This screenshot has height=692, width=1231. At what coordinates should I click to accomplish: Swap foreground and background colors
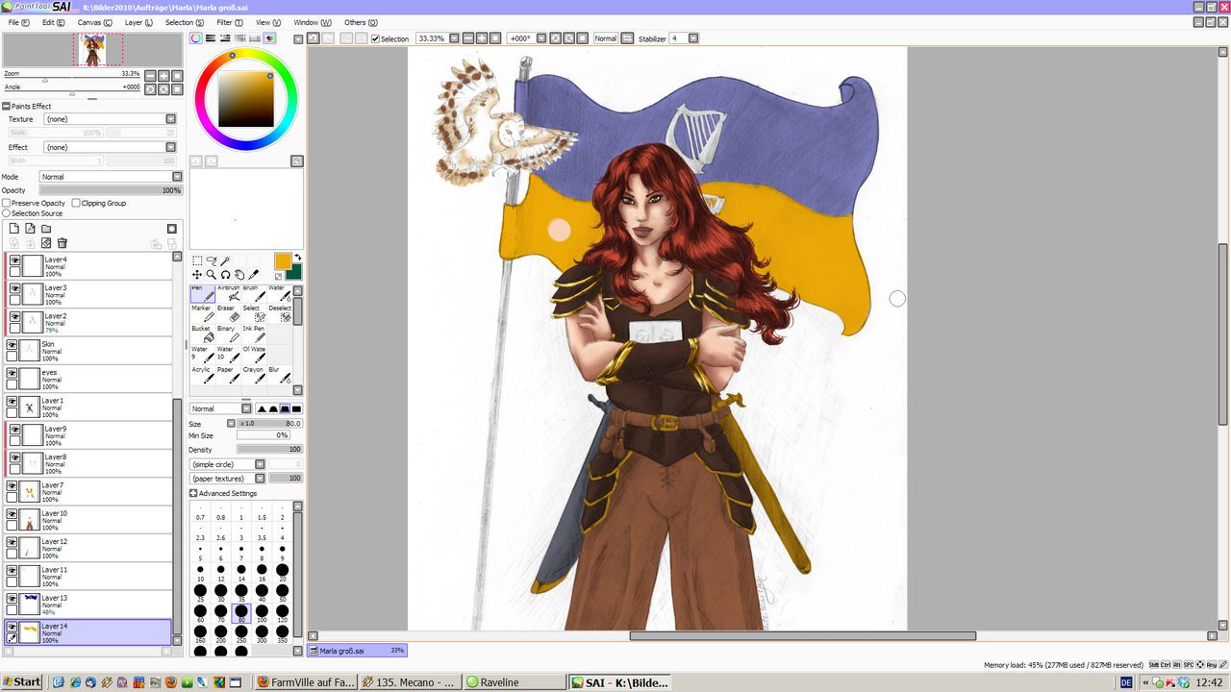click(x=297, y=258)
